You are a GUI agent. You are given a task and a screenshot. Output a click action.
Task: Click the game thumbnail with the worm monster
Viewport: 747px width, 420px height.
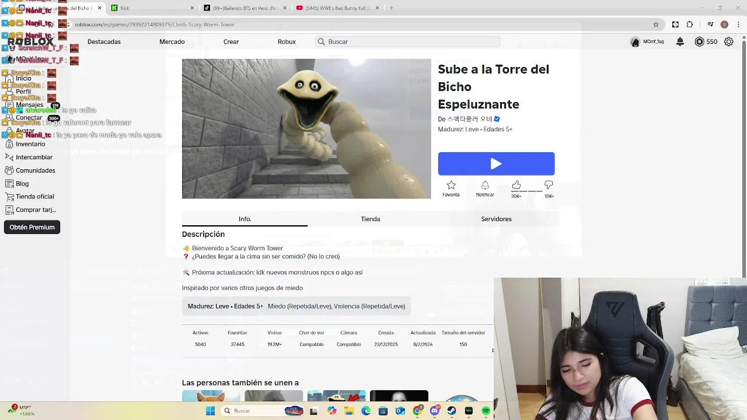(x=306, y=128)
